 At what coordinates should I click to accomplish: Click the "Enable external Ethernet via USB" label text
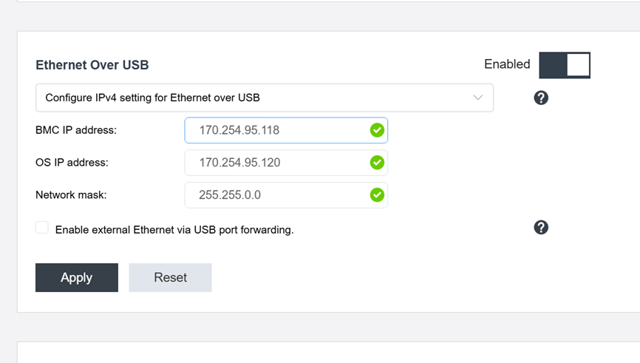click(174, 230)
